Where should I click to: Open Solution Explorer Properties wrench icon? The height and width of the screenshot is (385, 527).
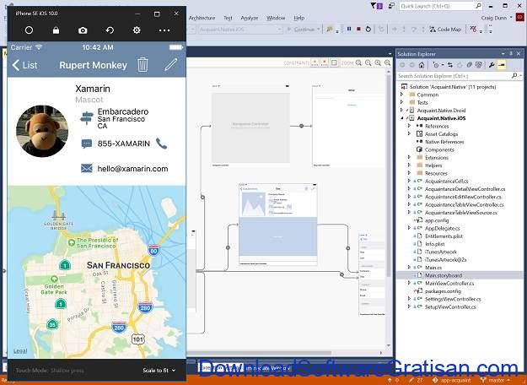491,65
